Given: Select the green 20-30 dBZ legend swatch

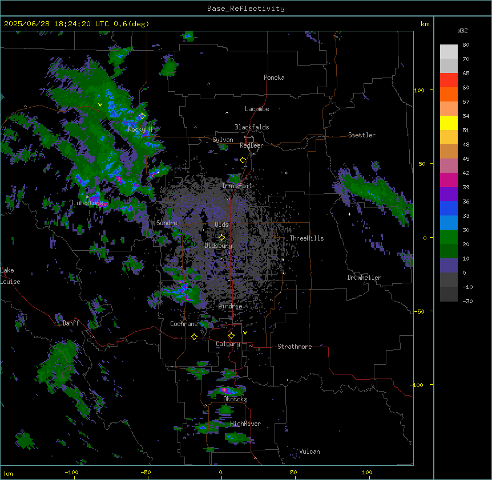Looking at the screenshot, I should (449, 237).
